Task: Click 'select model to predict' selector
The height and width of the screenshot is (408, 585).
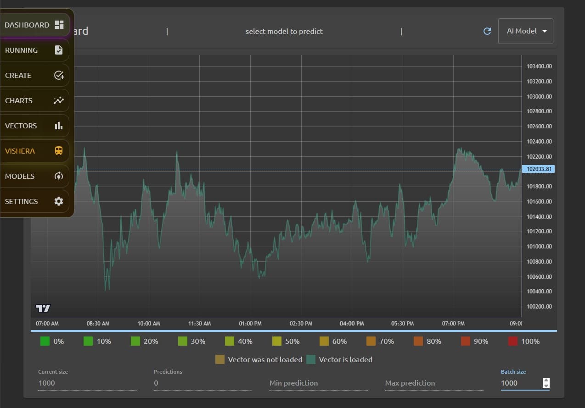Action: click(x=284, y=31)
